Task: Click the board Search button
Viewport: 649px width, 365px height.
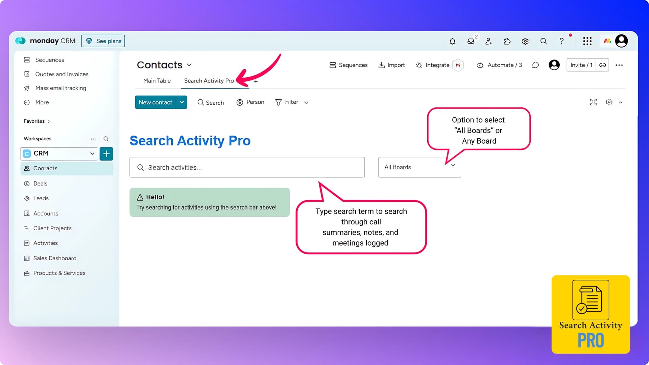Action: pos(211,102)
